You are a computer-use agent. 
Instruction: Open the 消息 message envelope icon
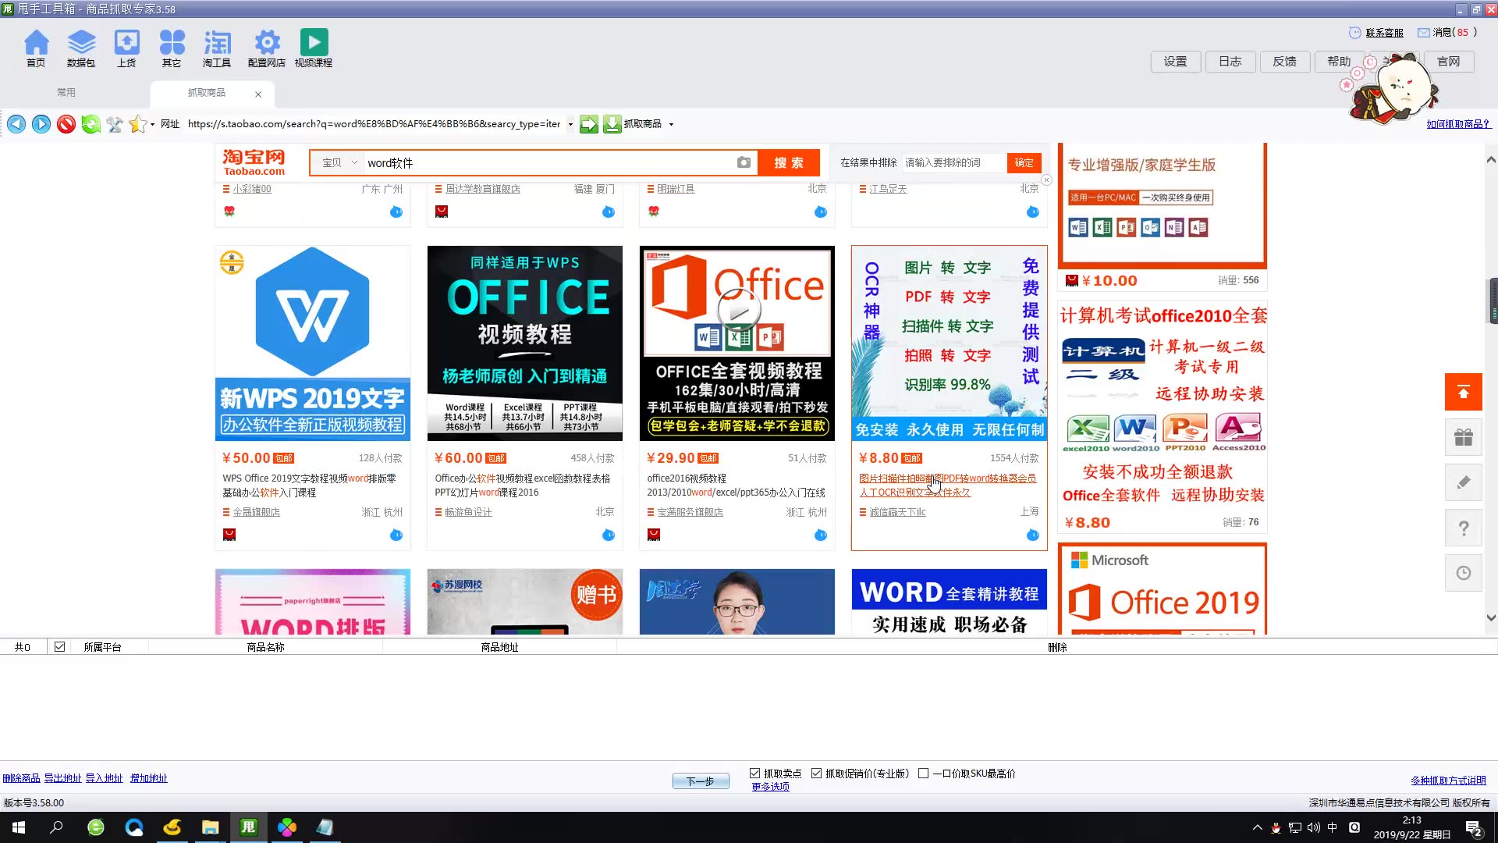coord(1424,33)
